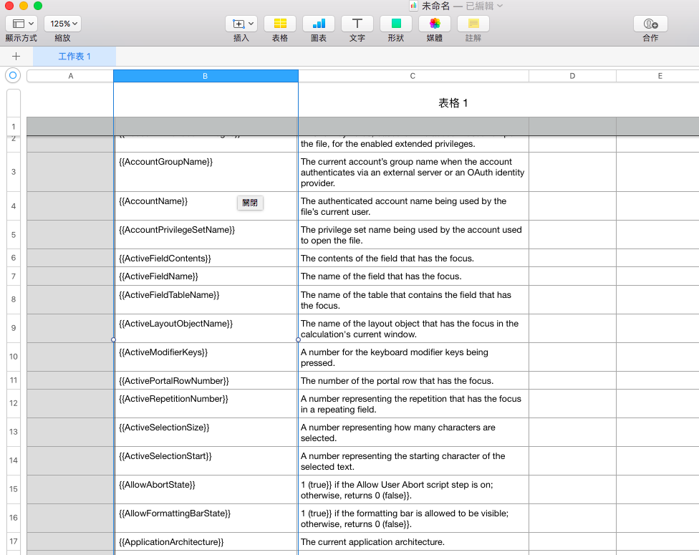Select row 15 header

[x=14, y=489]
